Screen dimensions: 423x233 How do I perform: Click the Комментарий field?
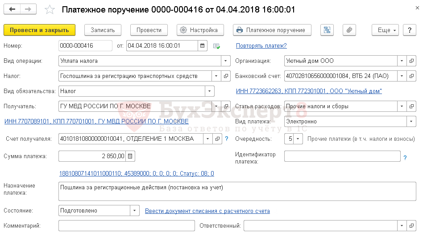(x=127, y=226)
